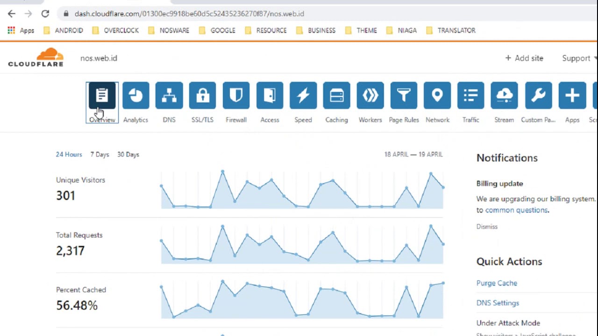Select the Firewall shield icon
Screen dimensions: 598x336
236,96
